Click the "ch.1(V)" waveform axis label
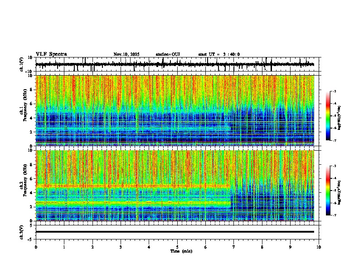 click(x=22, y=64)
